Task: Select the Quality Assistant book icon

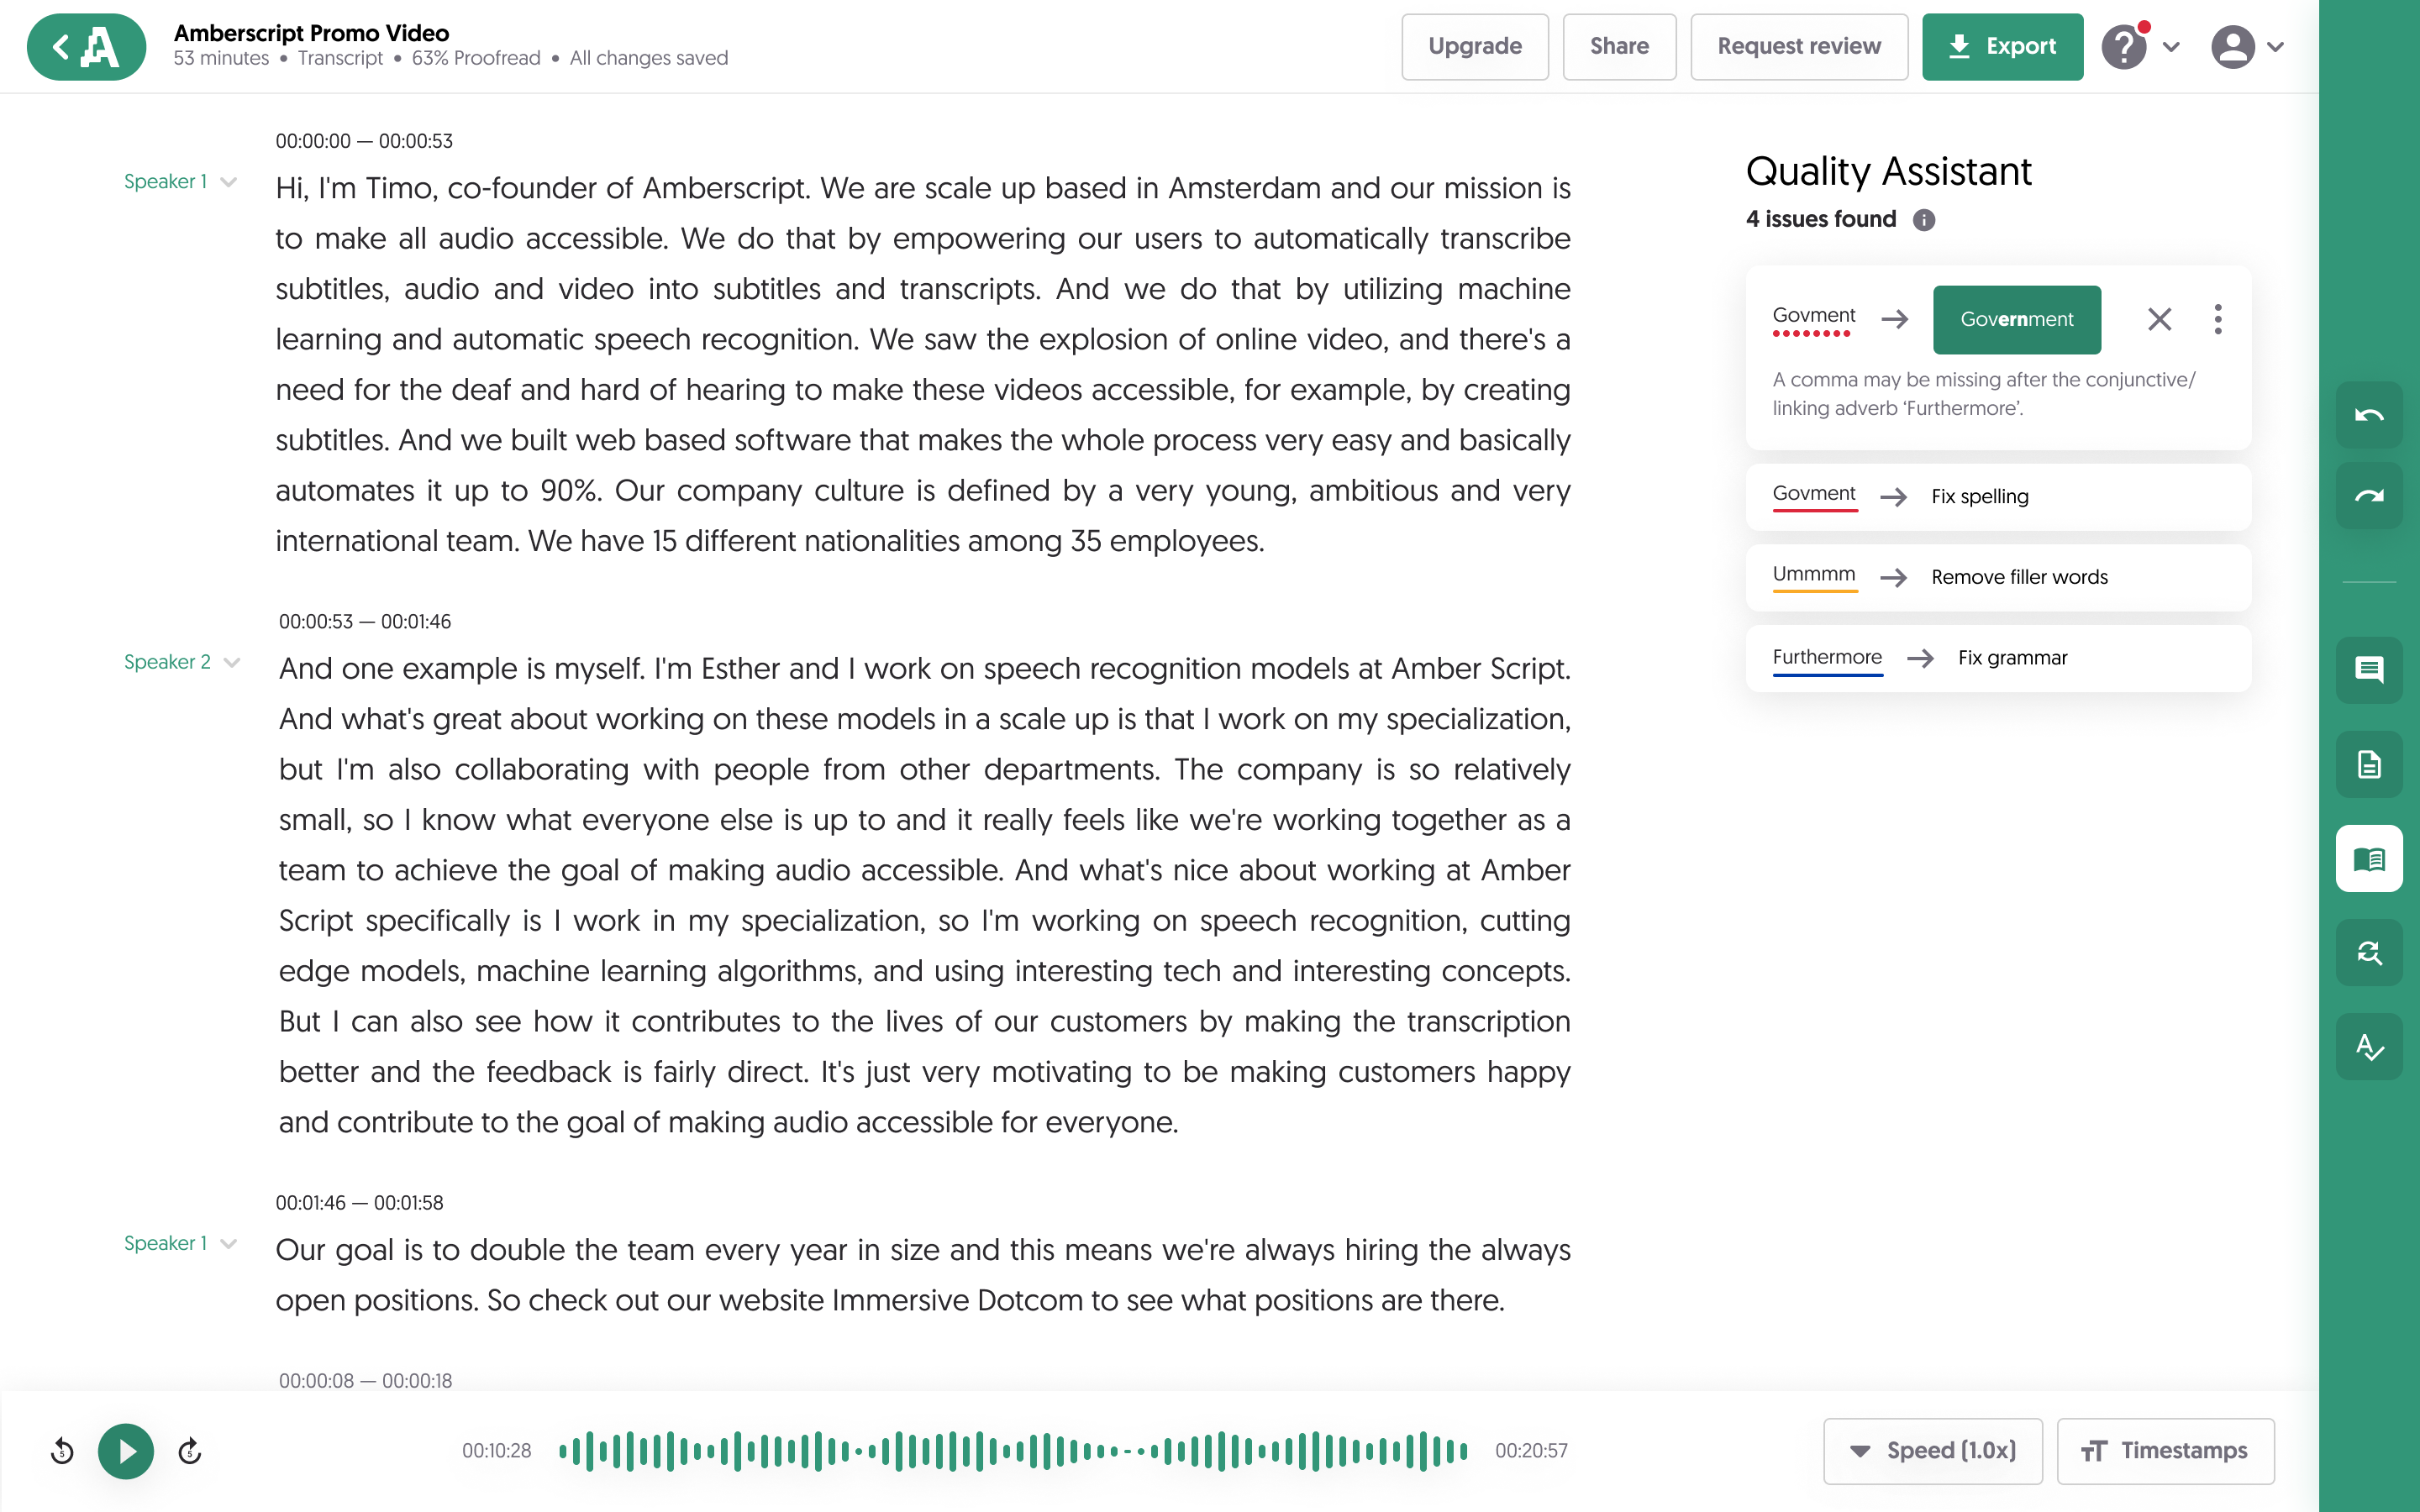Action: (2369, 858)
